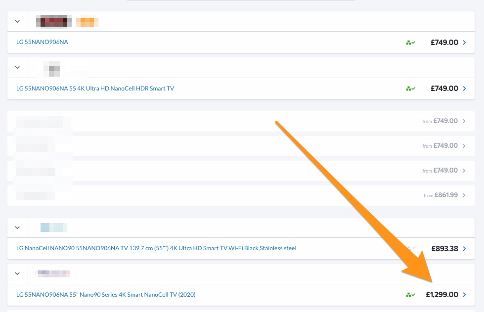Click the orange badge beside the first retailer's logo
This screenshot has height=312, width=484.
(87, 22)
